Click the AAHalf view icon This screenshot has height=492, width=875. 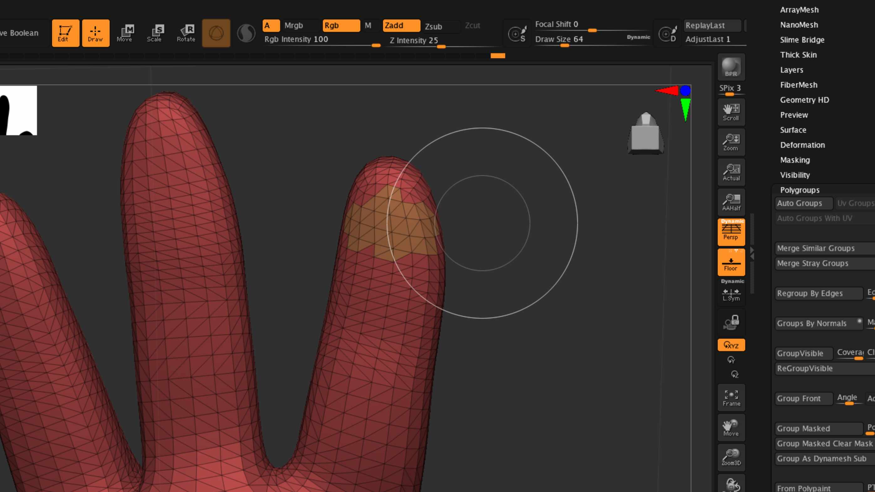click(731, 202)
